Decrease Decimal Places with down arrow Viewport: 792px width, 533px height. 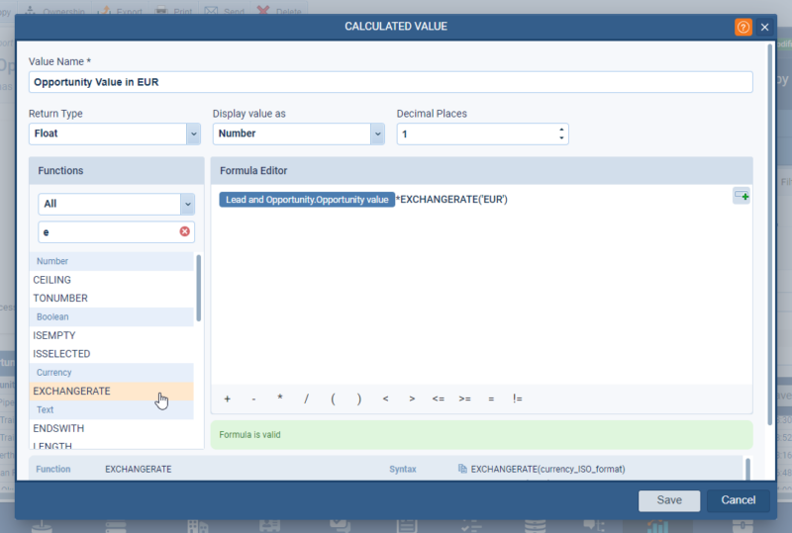tap(561, 137)
